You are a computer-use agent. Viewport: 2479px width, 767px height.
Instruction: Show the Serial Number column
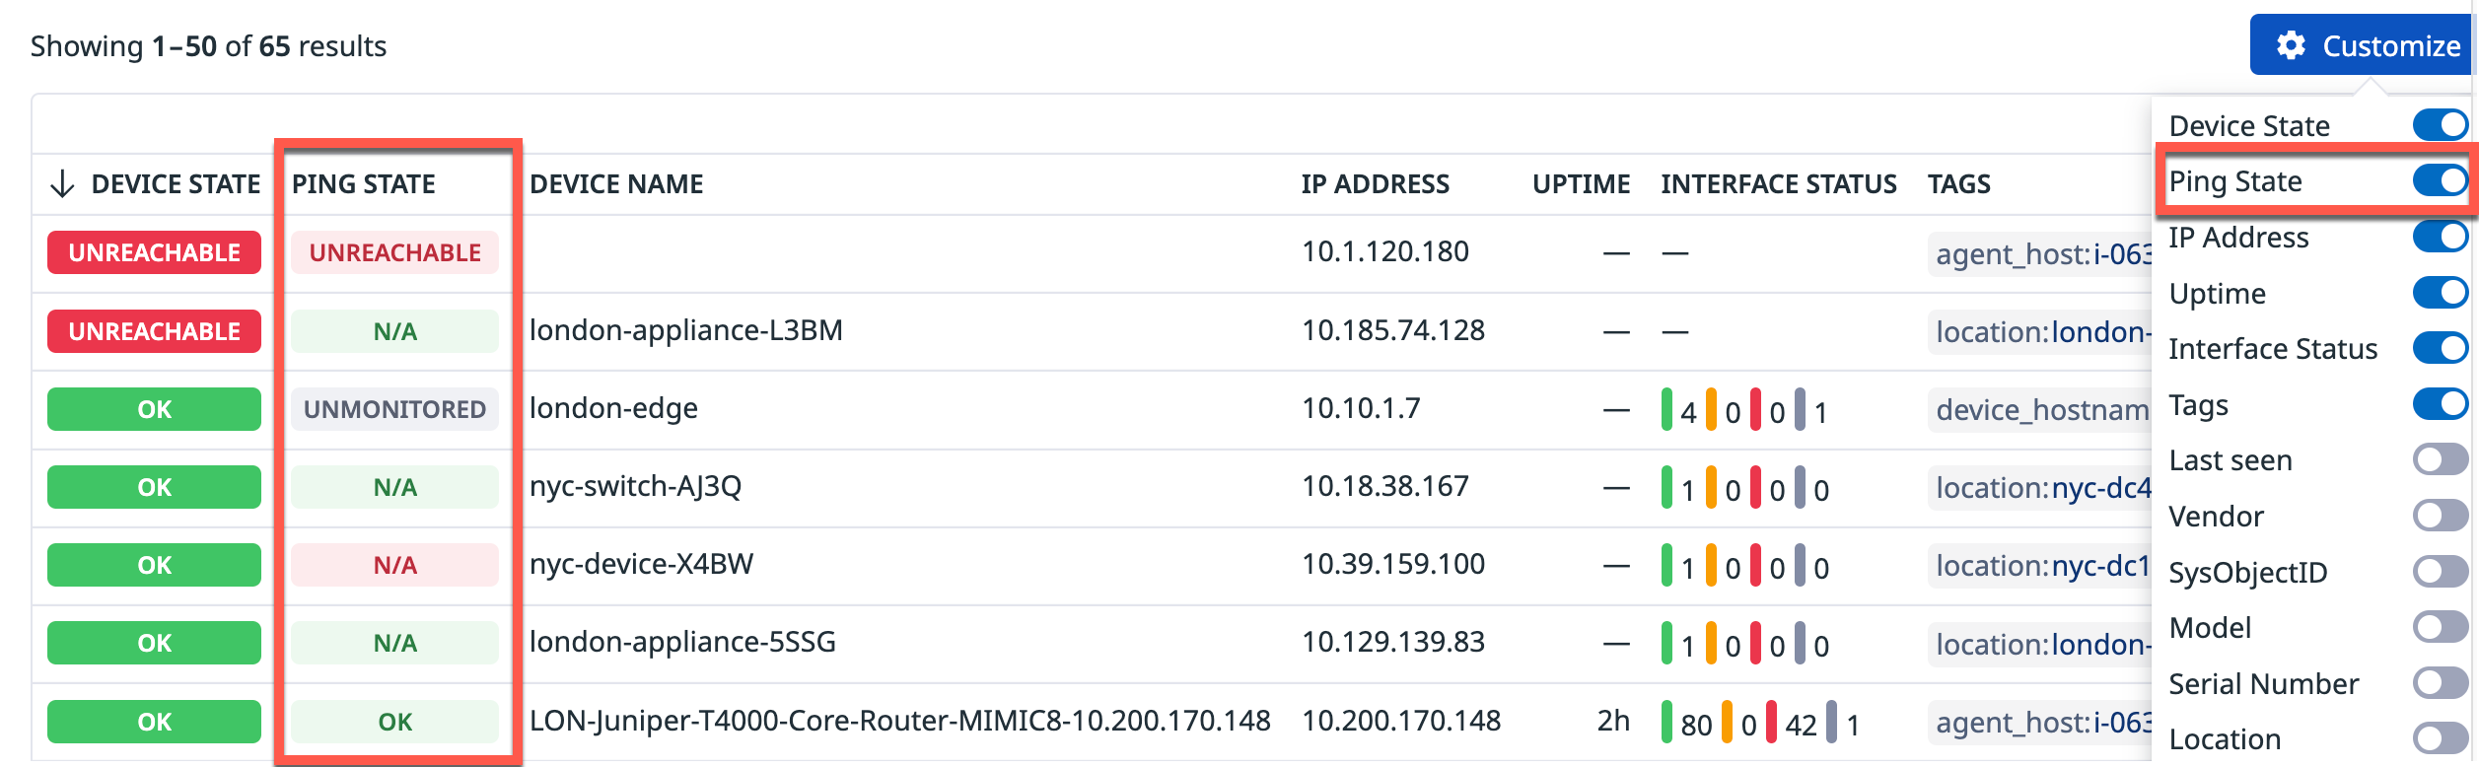2440,683
